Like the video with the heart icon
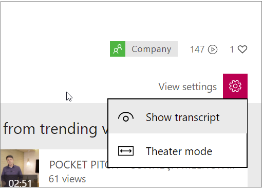This screenshot has width=263, height=188. [242, 49]
